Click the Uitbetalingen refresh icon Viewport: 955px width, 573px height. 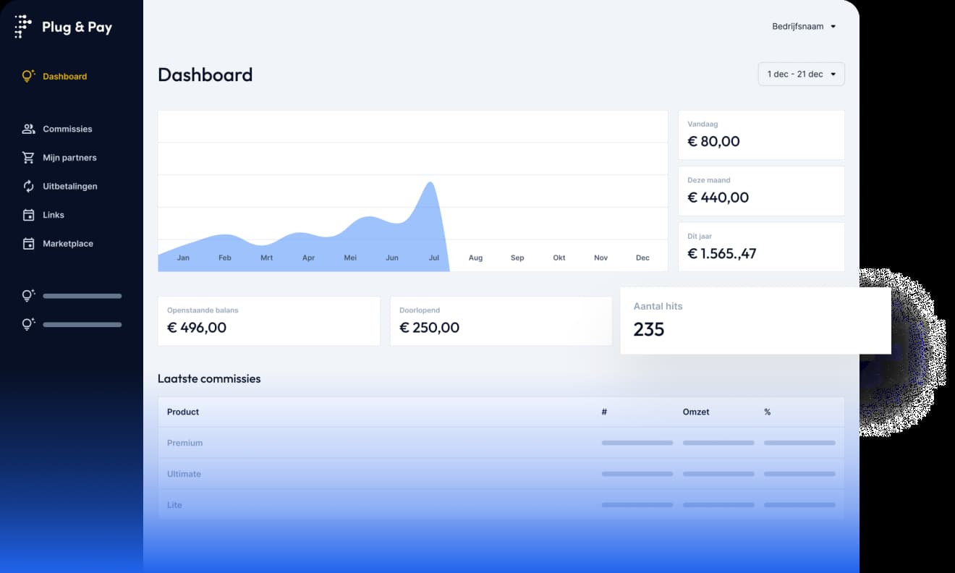pos(28,186)
